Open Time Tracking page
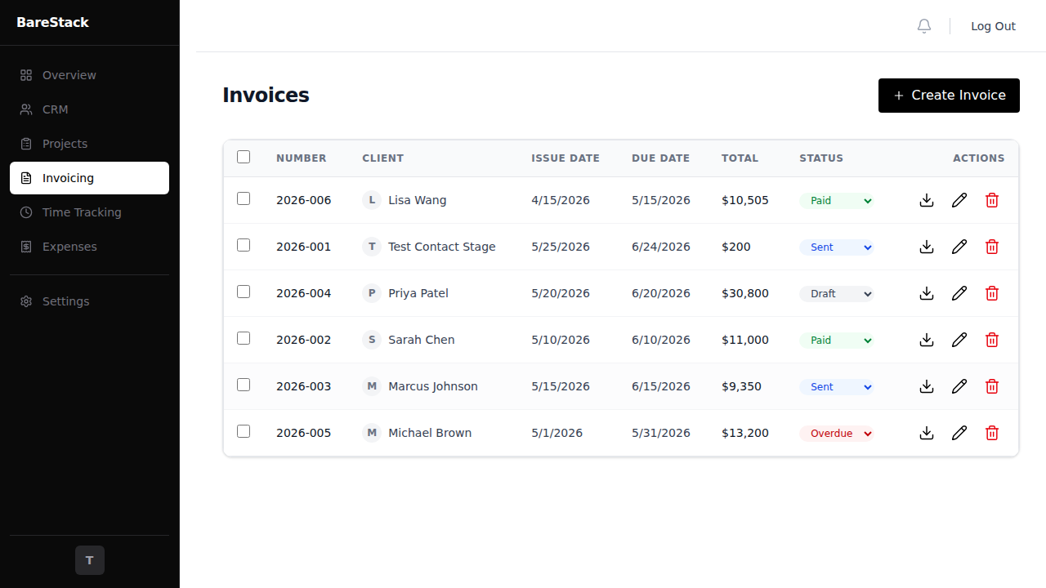 pos(89,212)
